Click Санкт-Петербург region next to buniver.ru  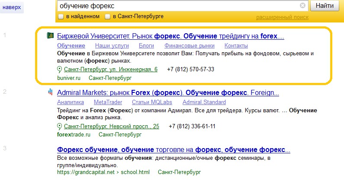click(110, 78)
